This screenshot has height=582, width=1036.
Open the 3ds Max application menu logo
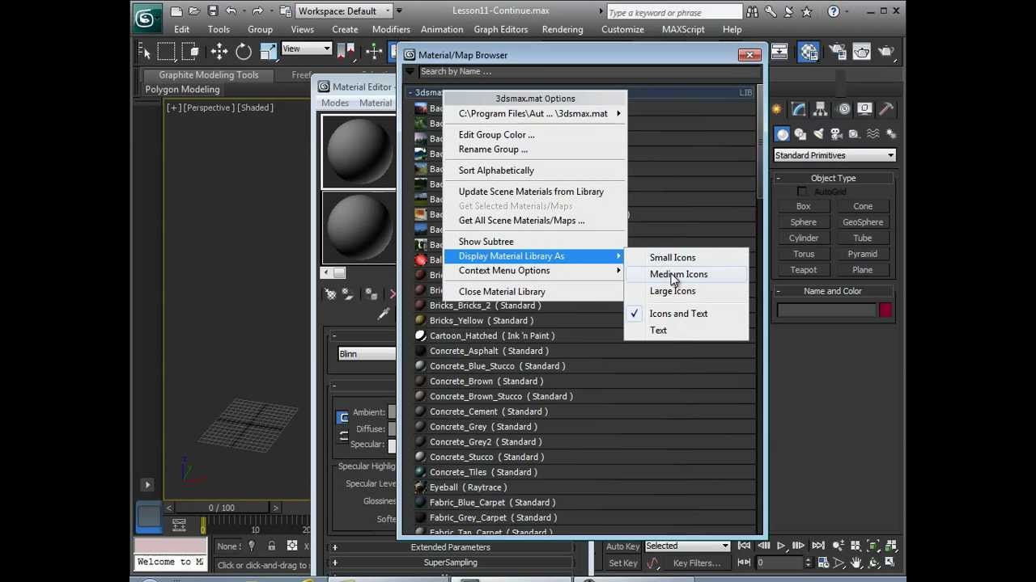146,18
